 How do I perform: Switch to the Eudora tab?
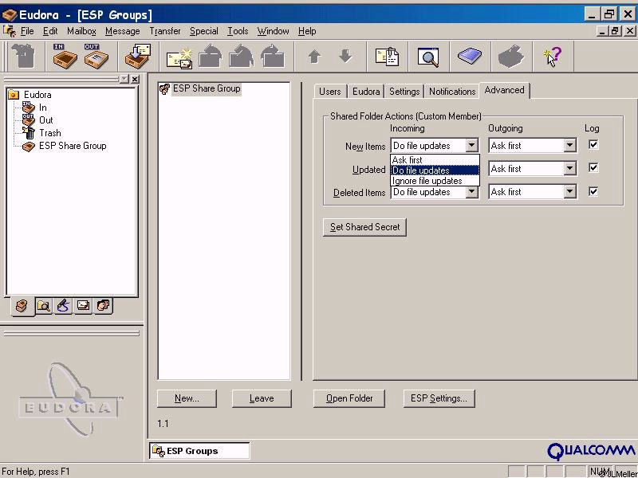(366, 92)
